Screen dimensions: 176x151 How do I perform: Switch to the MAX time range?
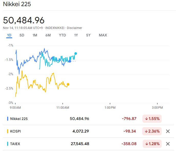click(x=103, y=35)
